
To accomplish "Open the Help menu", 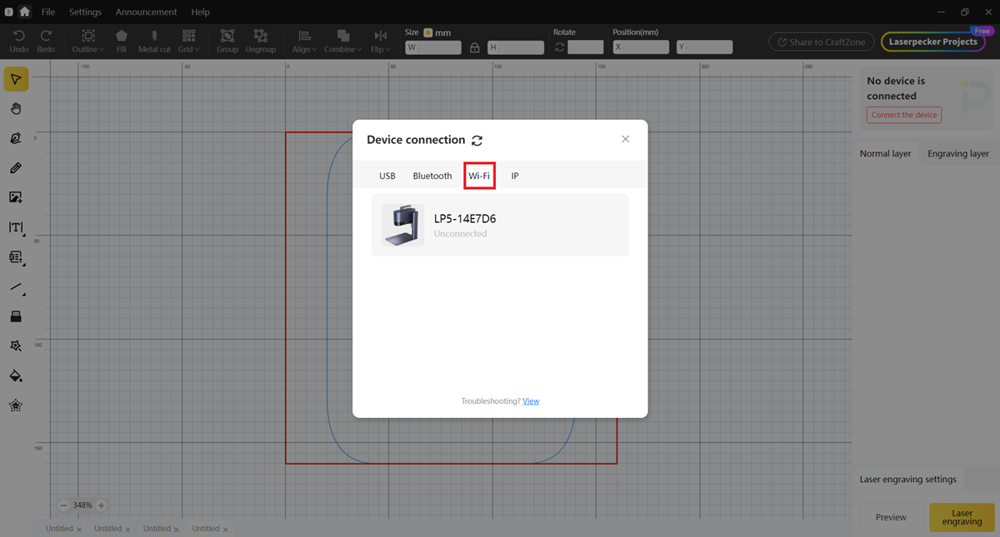I will click(200, 12).
